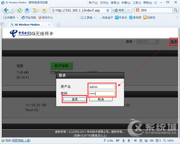The height and width of the screenshot is (144, 180).
Task: Open a new tab with plus button
Action: [x=58, y=24]
